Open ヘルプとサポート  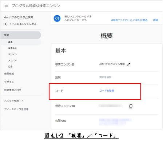click(x=14, y=101)
